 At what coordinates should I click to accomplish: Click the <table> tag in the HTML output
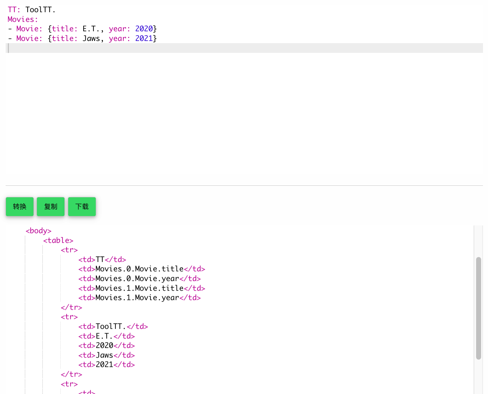point(58,240)
